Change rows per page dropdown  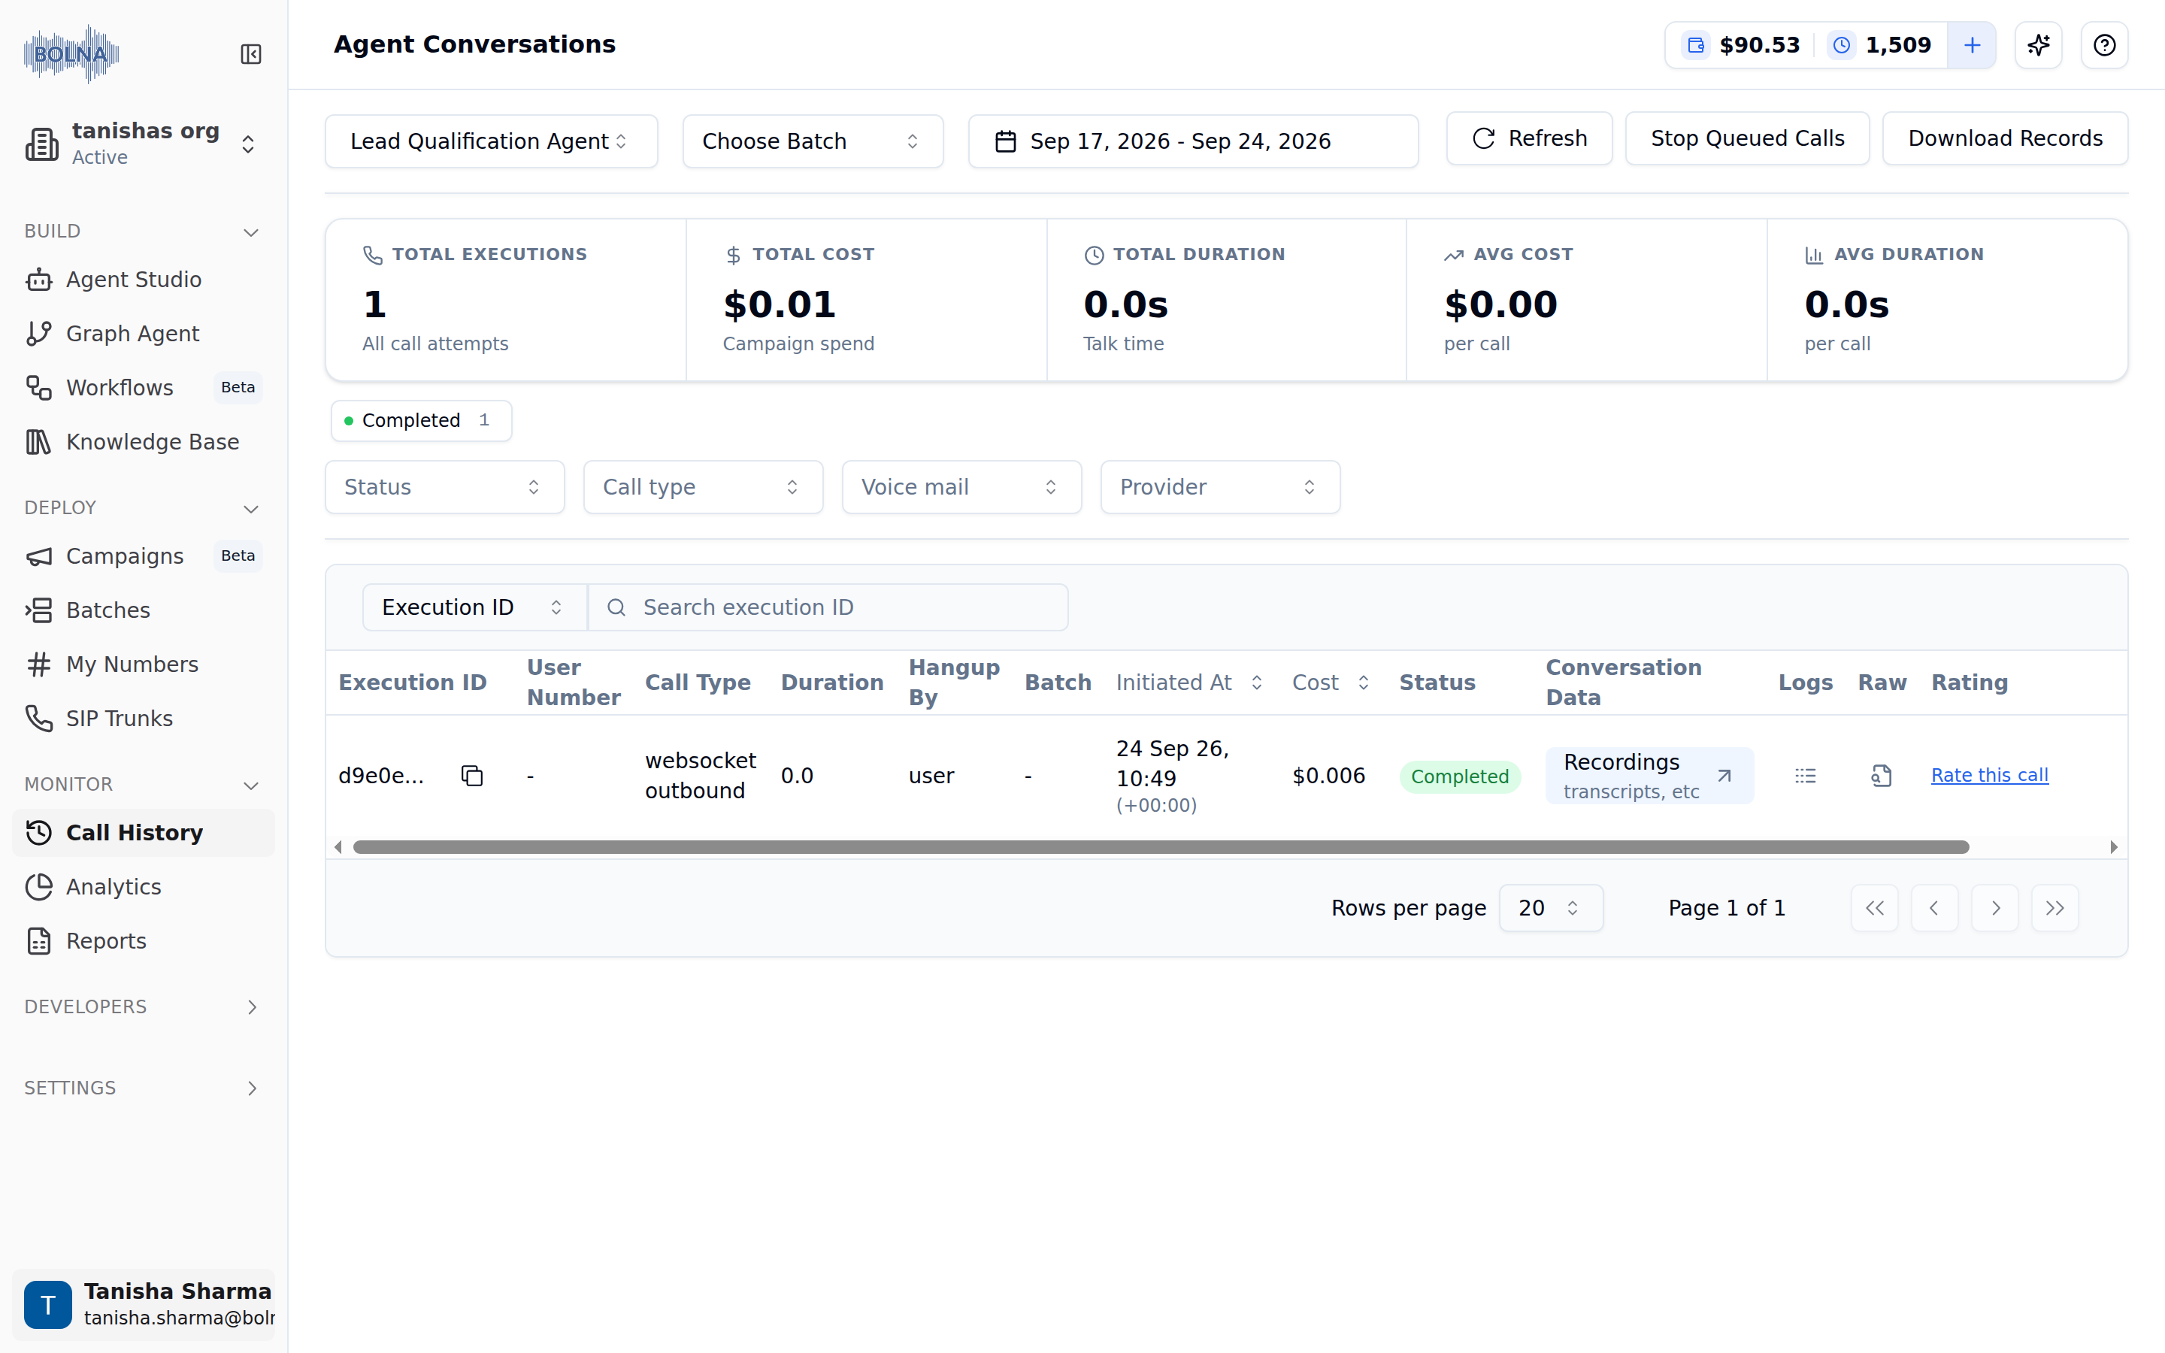click(1550, 908)
